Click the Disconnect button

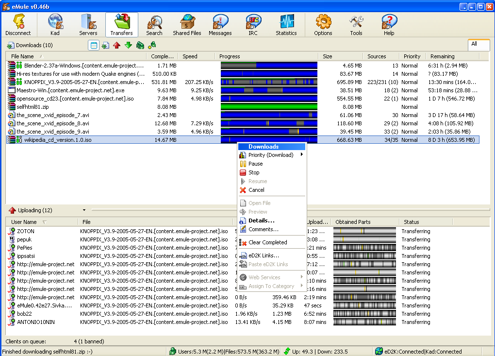(18, 24)
